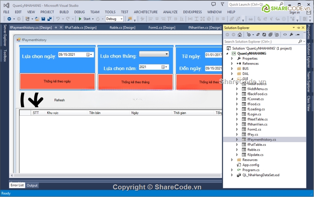The width and height of the screenshot is (314, 197).
Task: Open the Error List tab
Action: [17, 185]
